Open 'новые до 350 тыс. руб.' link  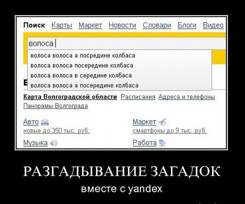[x=56, y=130]
